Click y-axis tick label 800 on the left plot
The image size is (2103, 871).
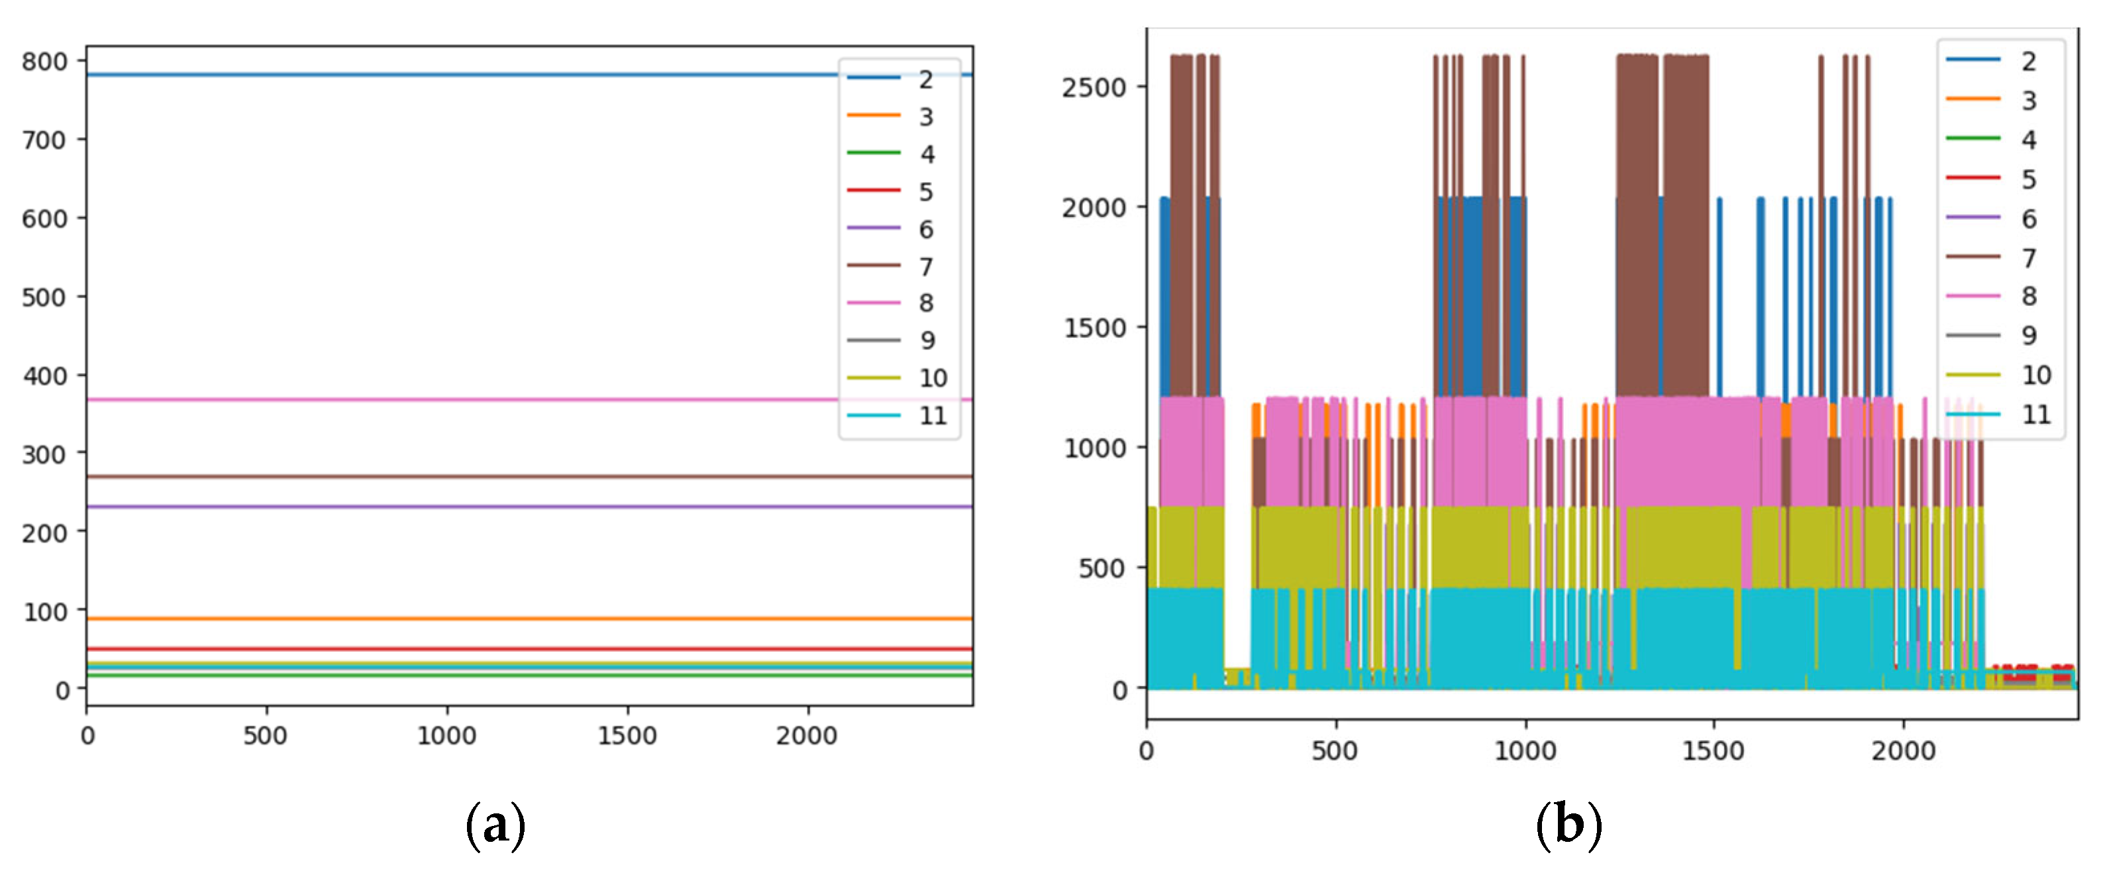(45, 61)
